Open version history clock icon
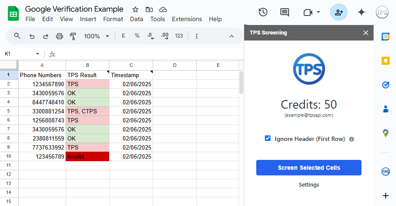The width and height of the screenshot is (396, 206). point(263,12)
